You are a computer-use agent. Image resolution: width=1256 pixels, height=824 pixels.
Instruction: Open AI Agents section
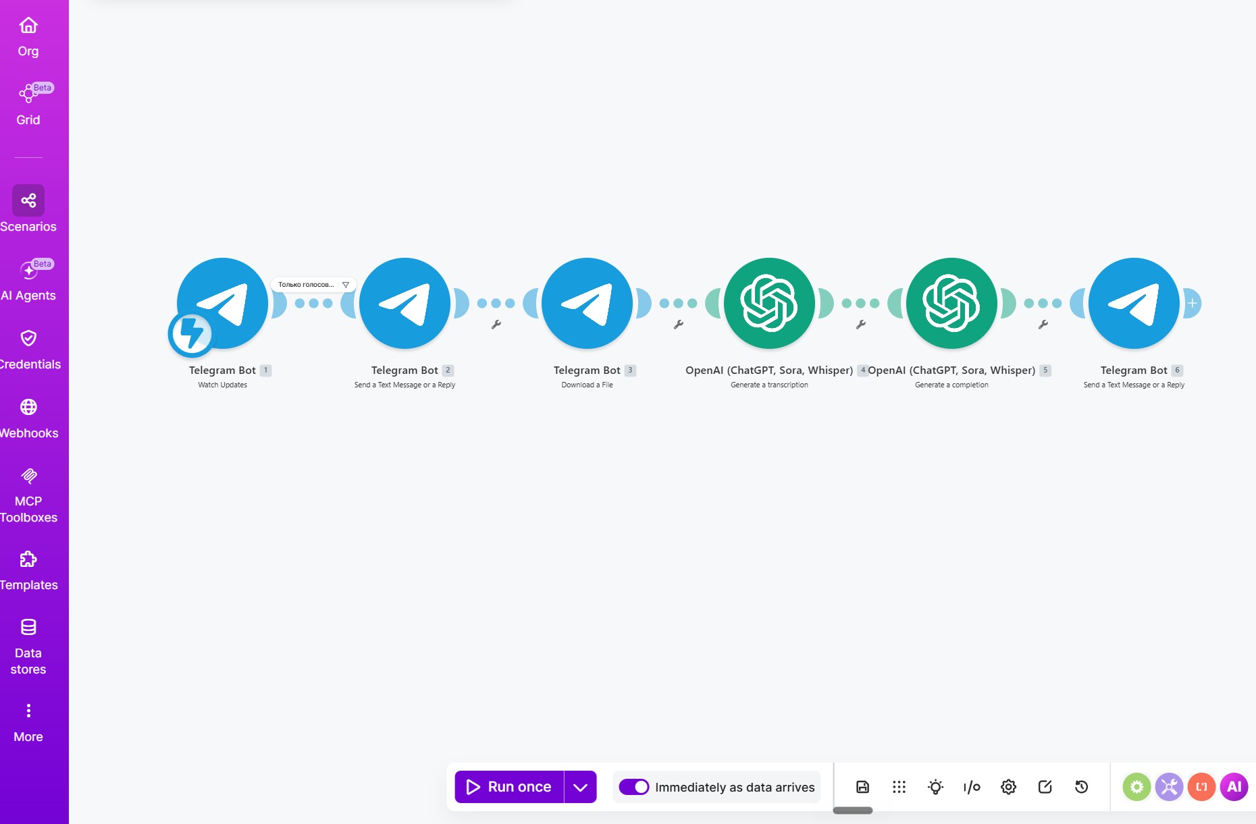coord(28,280)
